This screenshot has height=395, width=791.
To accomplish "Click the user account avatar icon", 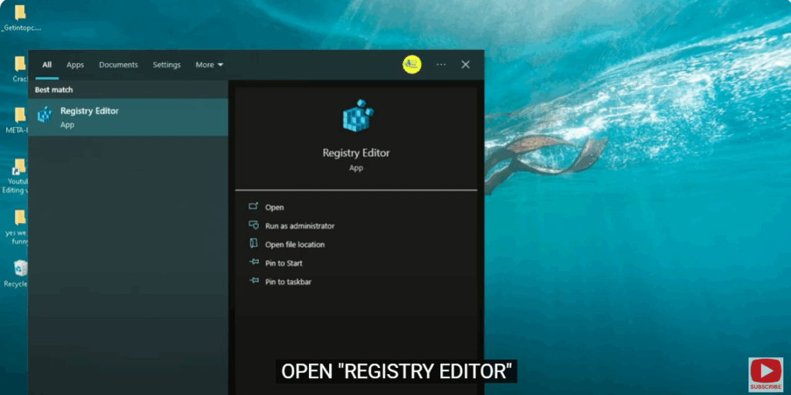I will tap(412, 65).
